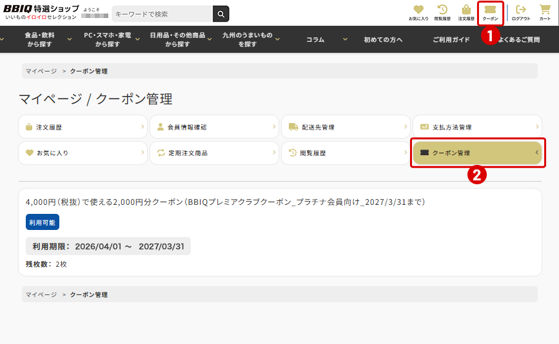Open ご利用ガイド menu item
This screenshot has width=559, height=344.
pos(451,39)
